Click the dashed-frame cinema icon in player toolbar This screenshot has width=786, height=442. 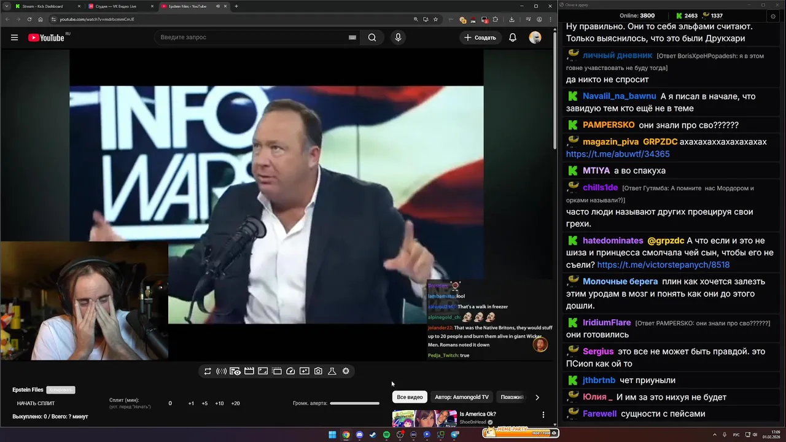coord(276,371)
